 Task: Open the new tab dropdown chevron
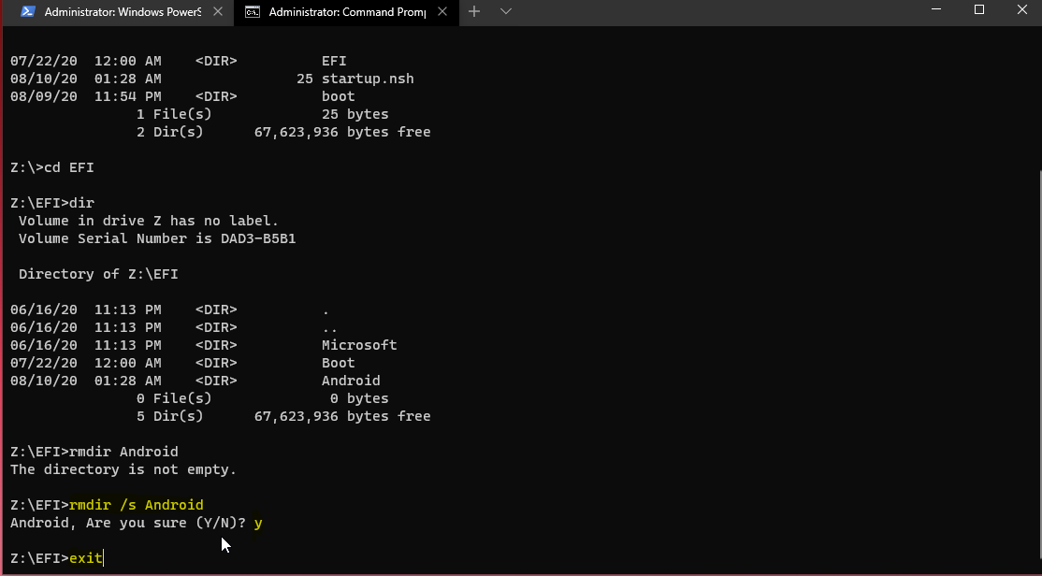[505, 12]
